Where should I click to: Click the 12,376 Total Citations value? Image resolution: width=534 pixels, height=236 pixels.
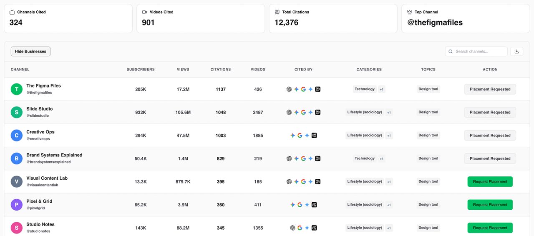286,23
